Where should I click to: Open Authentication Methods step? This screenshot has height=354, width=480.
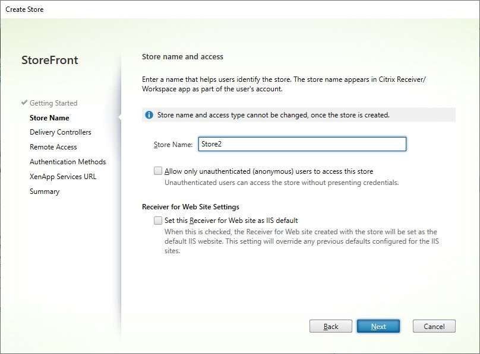(x=68, y=162)
